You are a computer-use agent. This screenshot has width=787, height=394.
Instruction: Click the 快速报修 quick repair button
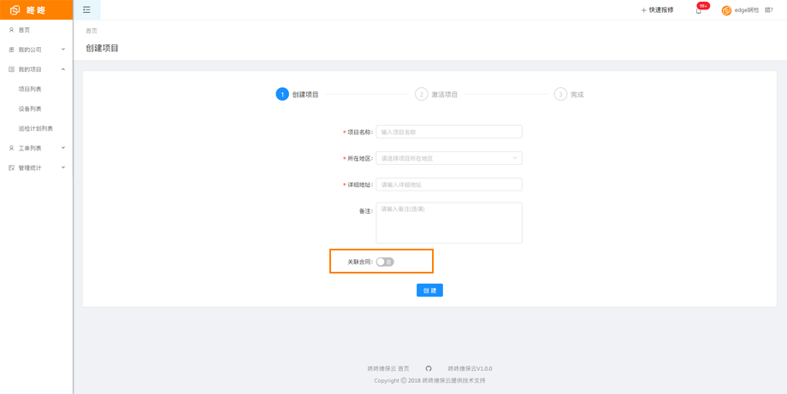pos(657,10)
